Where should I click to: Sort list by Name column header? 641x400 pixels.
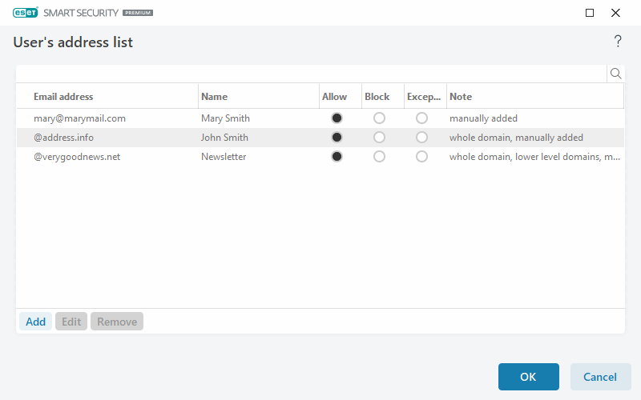click(215, 97)
